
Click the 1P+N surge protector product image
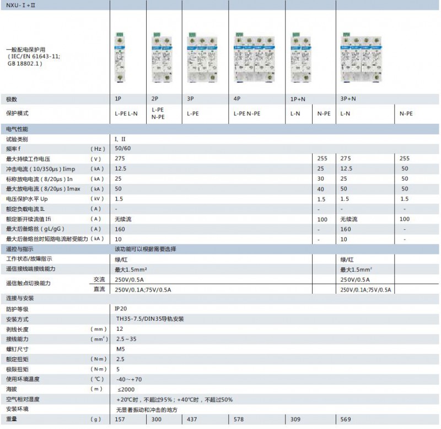pos(299,58)
